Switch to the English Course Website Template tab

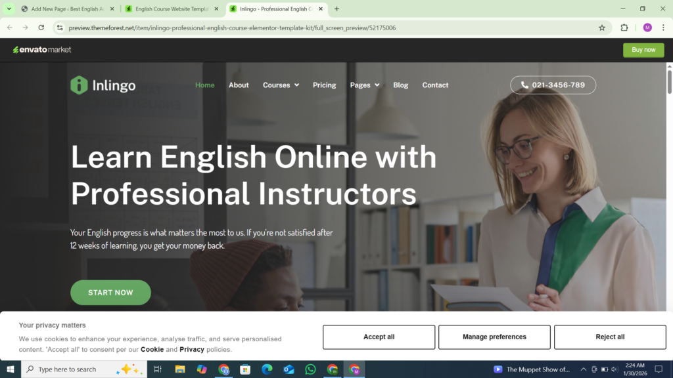(172, 9)
